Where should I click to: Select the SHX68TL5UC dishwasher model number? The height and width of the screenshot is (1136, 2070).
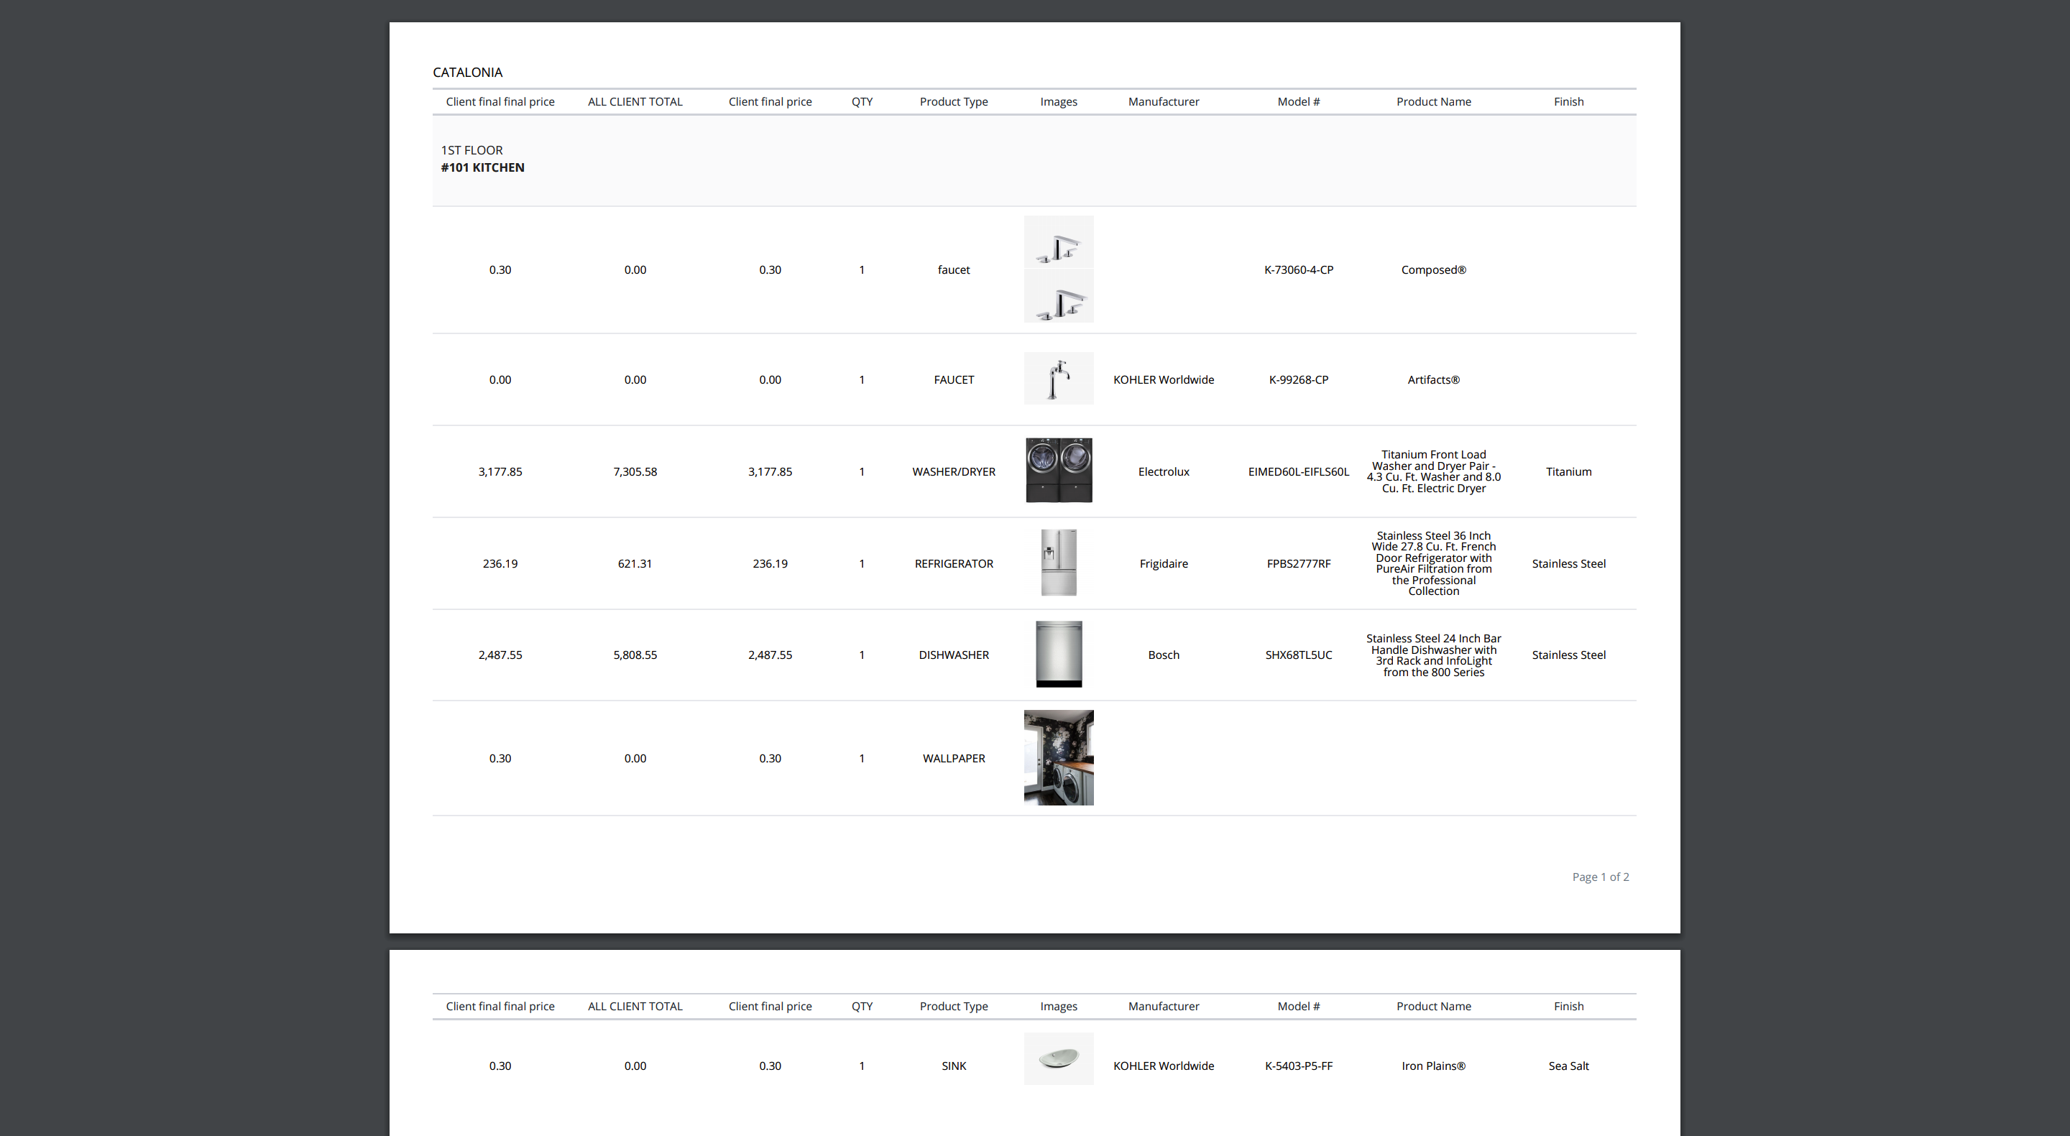click(1298, 654)
